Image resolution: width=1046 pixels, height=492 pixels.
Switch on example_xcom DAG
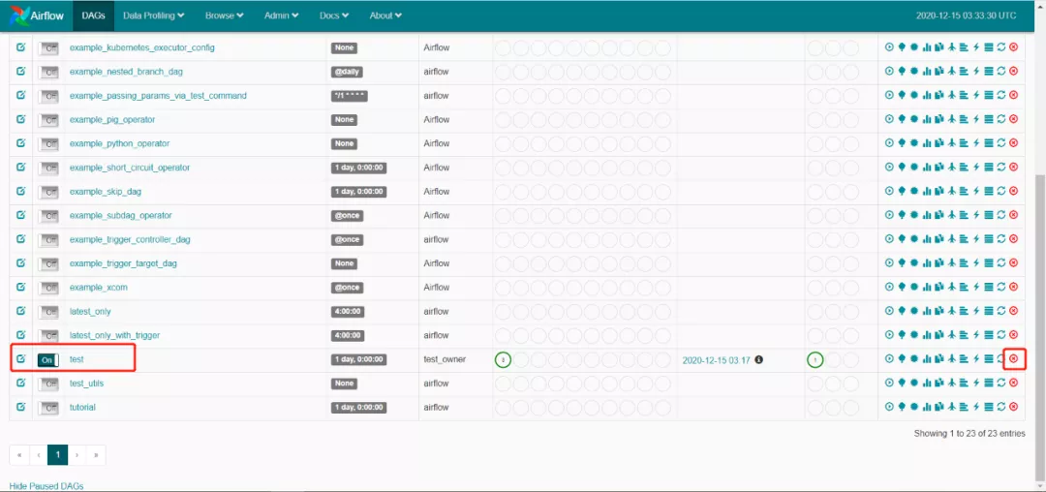click(x=48, y=288)
